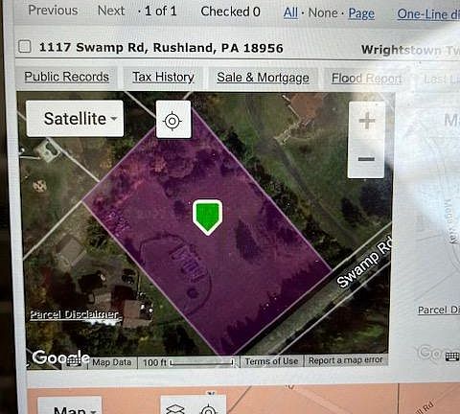This screenshot has height=414, width=460.
Task: Open the Map type dropdown below
Action: point(70,407)
